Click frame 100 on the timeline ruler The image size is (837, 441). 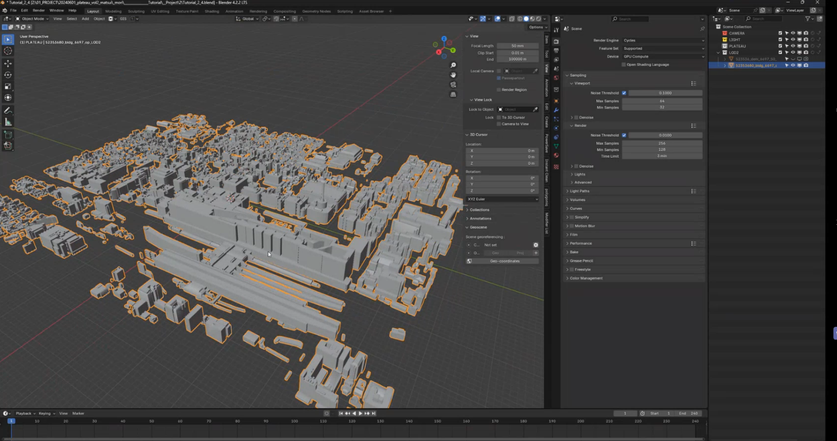click(295, 421)
